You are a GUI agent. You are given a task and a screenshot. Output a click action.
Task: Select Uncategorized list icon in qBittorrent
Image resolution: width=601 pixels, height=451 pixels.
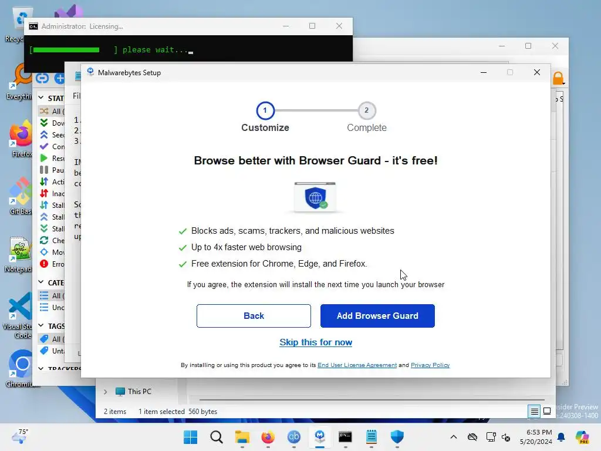tap(44, 307)
